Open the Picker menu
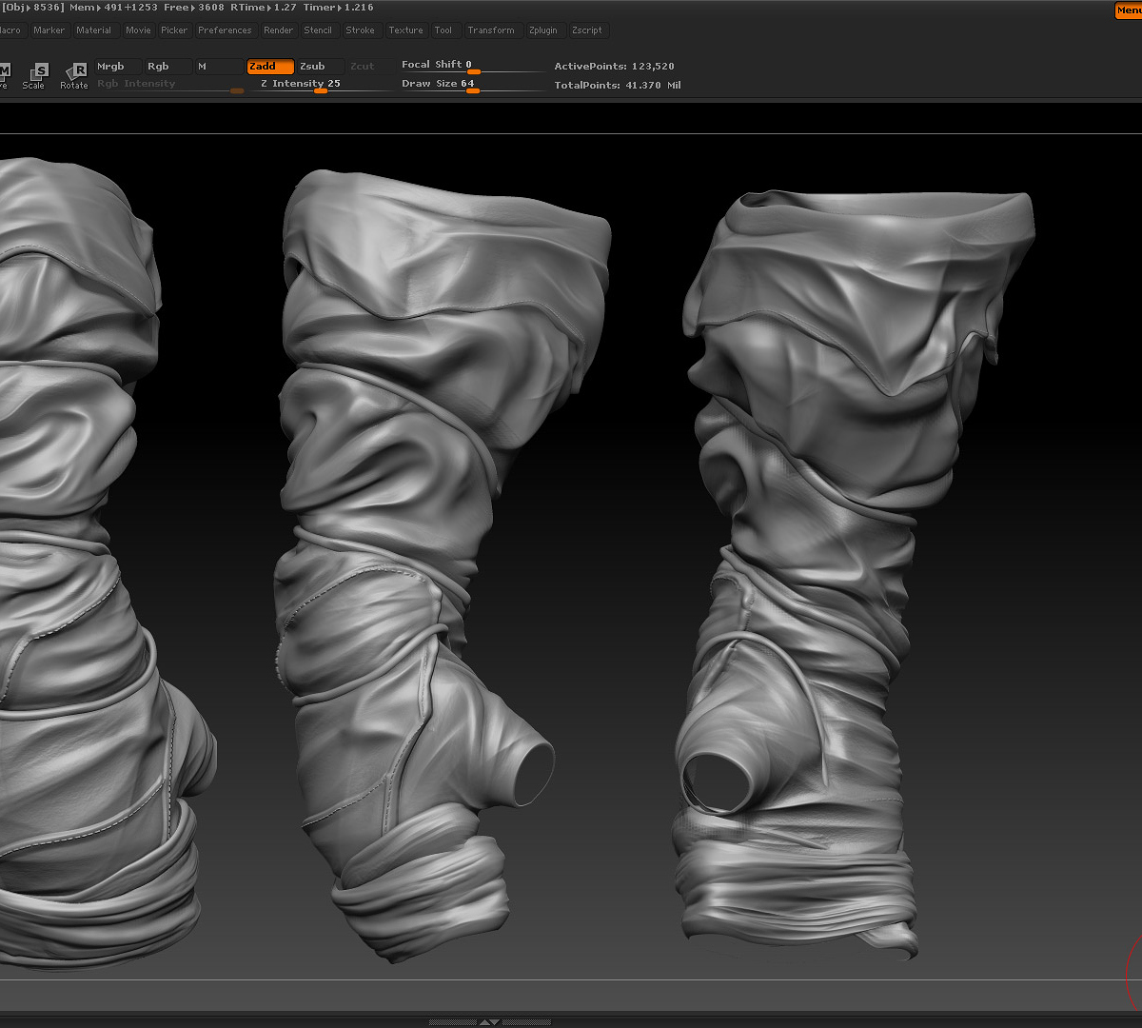Image resolution: width=1142 pixels, height=1028 pixels. point(174,30)
